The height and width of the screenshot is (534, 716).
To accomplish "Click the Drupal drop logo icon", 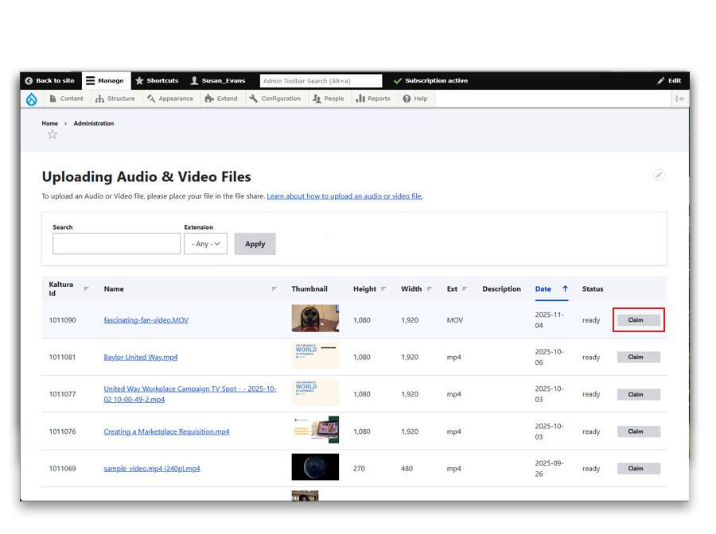I will tap(32, 99).
